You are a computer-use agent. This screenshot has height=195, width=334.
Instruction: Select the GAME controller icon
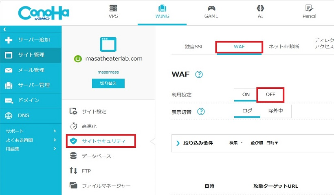tap(211, 9)
